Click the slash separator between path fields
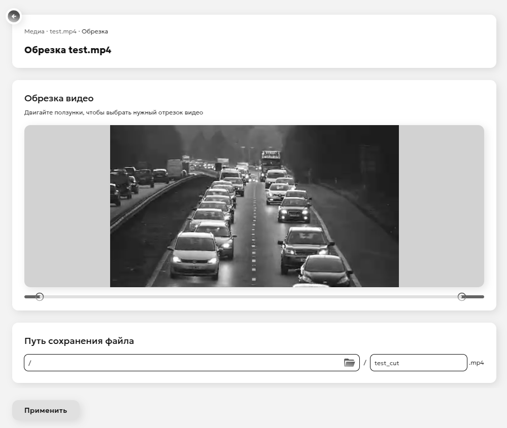The image size is (507, 428). coord(365,362)
